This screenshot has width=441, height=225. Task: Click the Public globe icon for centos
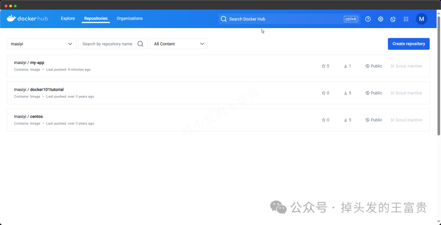367,120
